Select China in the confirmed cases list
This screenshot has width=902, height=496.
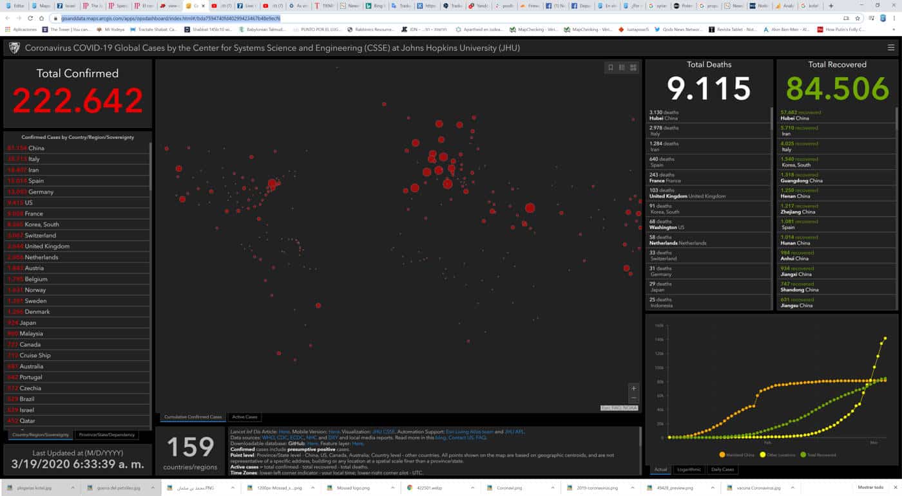77,149
